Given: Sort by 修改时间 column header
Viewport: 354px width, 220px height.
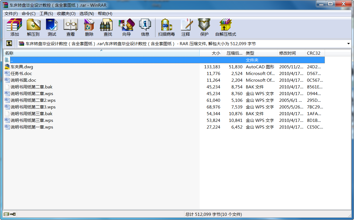Looking at the screenshot, I should [291, 53].
